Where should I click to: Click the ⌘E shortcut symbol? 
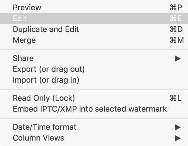pyautogui.click(x=176, y=18)
